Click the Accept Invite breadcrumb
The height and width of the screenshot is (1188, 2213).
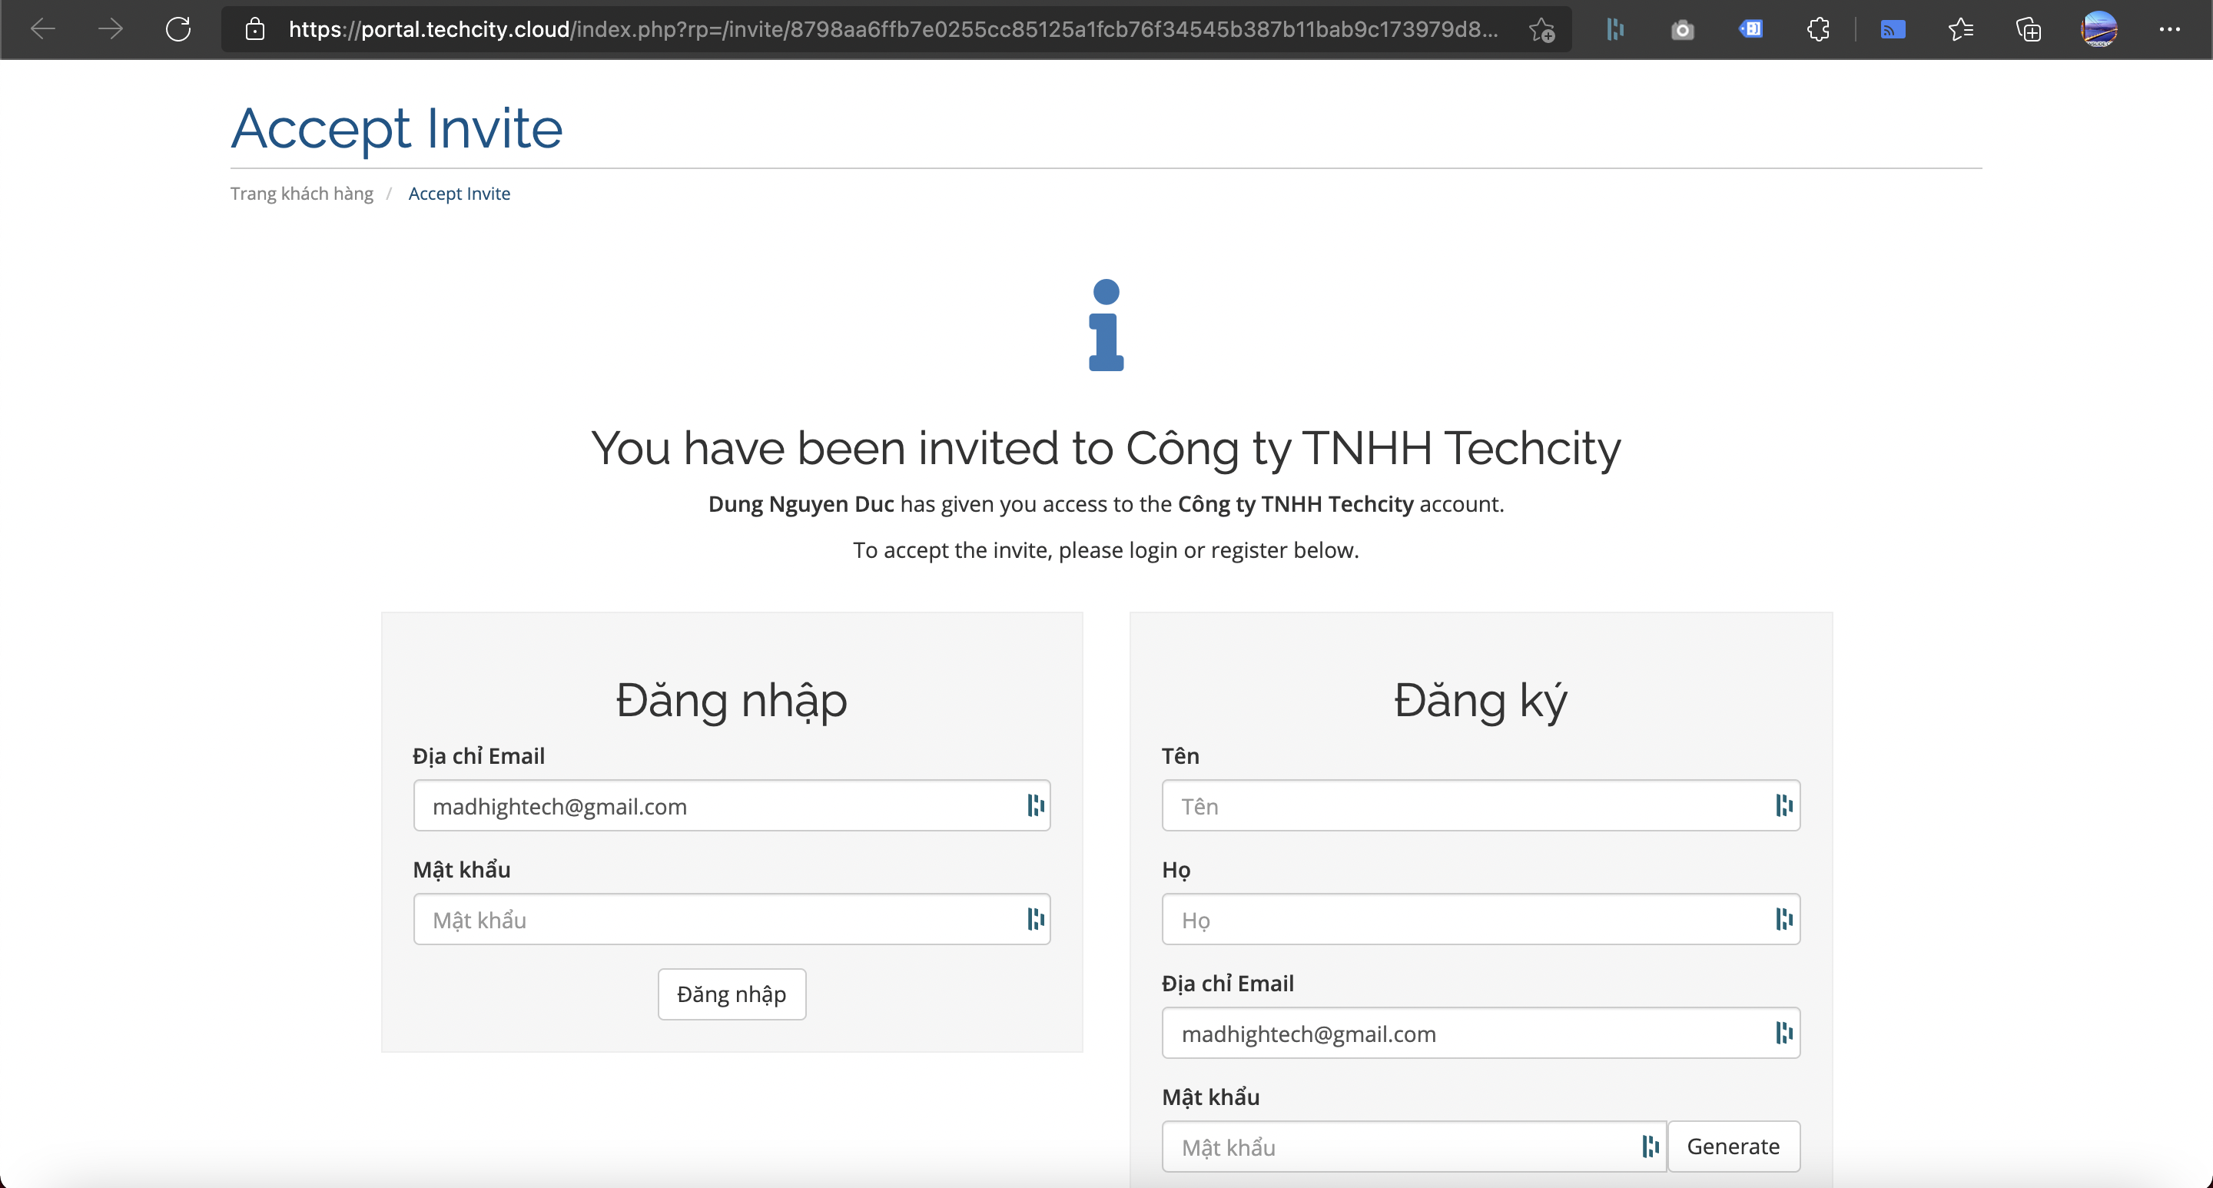click(459, 194)
